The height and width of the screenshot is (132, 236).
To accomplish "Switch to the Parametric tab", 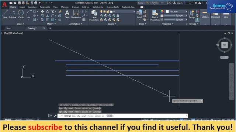I will tap(45, 7).
